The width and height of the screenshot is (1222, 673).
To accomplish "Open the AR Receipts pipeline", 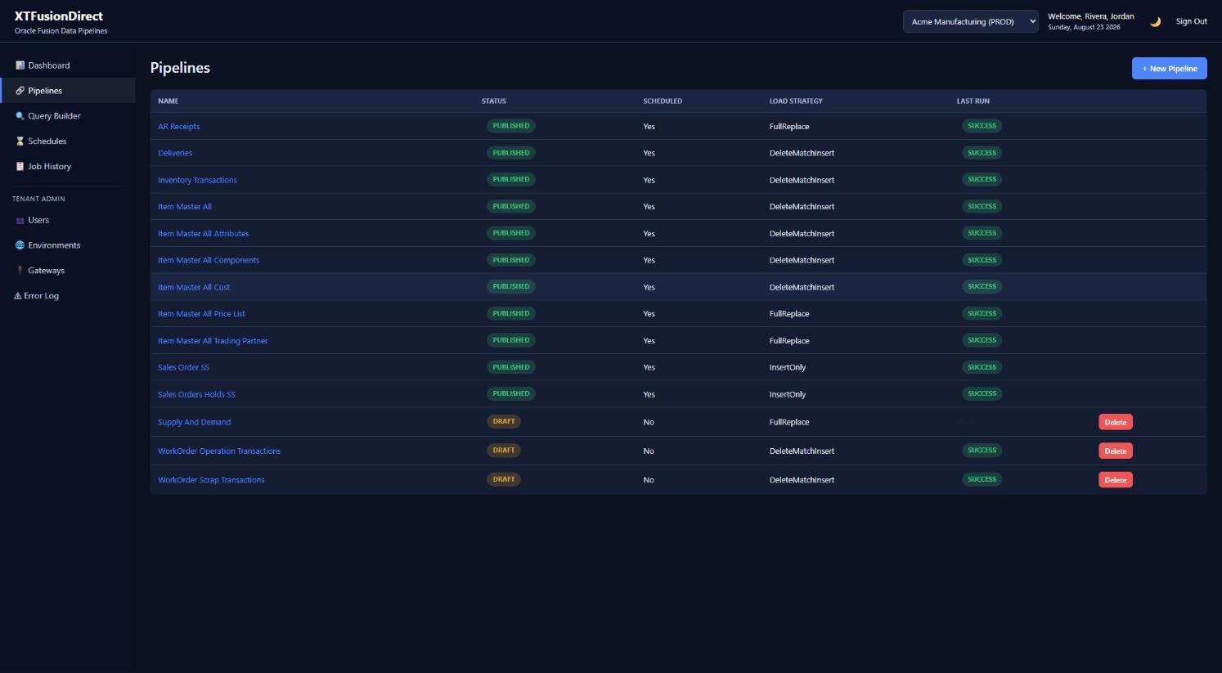I will pyautogui.click(x=178, y=127).
